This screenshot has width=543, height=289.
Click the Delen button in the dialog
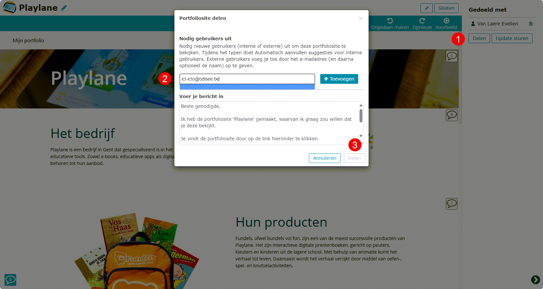pyautogui.click(x=354, y=158)
